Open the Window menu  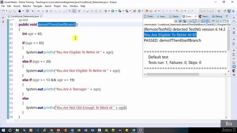(x=74, y=6)
